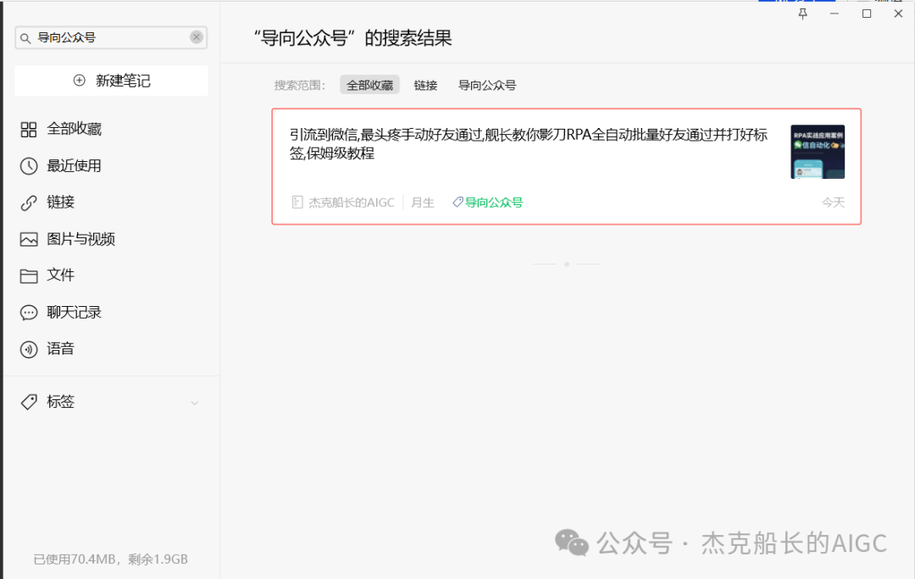Viewport: 915px width, 579px height.
Task: Minimize the favorites window
Action: (x=835, y=14)
